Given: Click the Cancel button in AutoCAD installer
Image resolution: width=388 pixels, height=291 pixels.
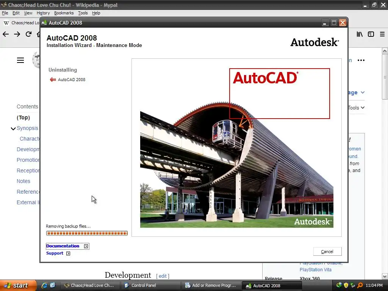Looking at the screenshot, I should pos(327,252).
